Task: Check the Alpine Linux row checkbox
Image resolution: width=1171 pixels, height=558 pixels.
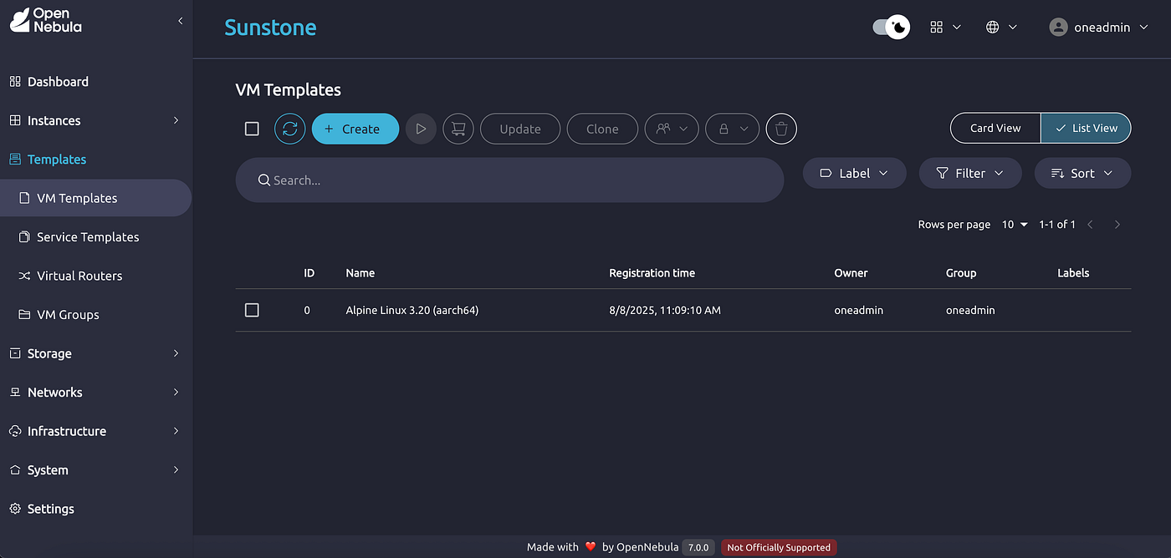Action: [x=252, y=310]
